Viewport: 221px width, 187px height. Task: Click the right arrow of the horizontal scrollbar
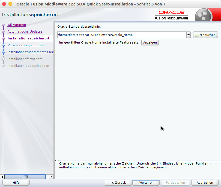[x=51, y=177]
